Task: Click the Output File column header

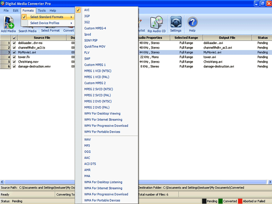Action: (x=227, y=38)
